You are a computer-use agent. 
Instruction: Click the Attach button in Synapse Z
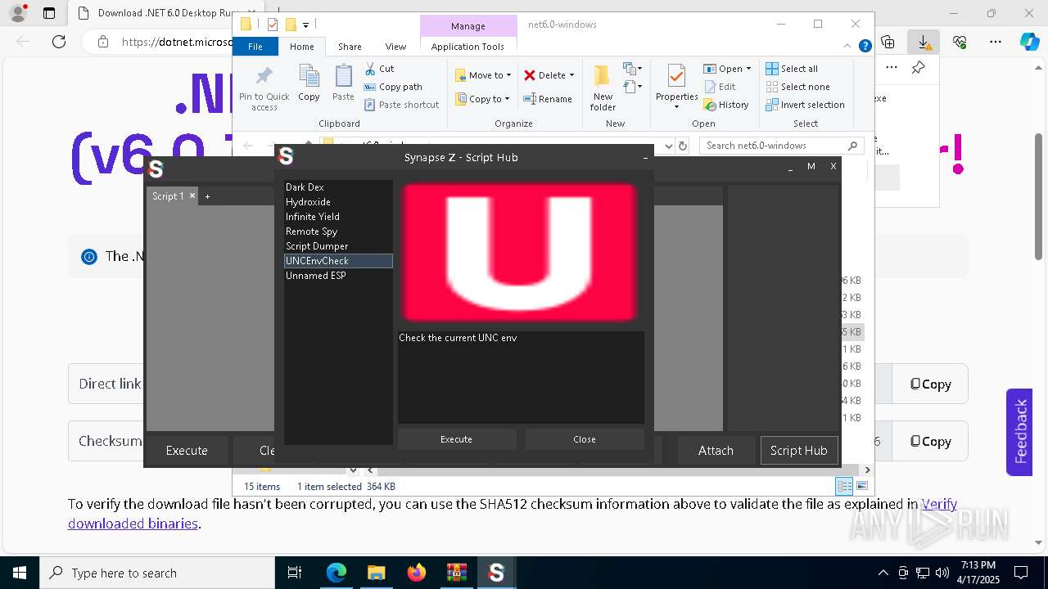(716, 451)
